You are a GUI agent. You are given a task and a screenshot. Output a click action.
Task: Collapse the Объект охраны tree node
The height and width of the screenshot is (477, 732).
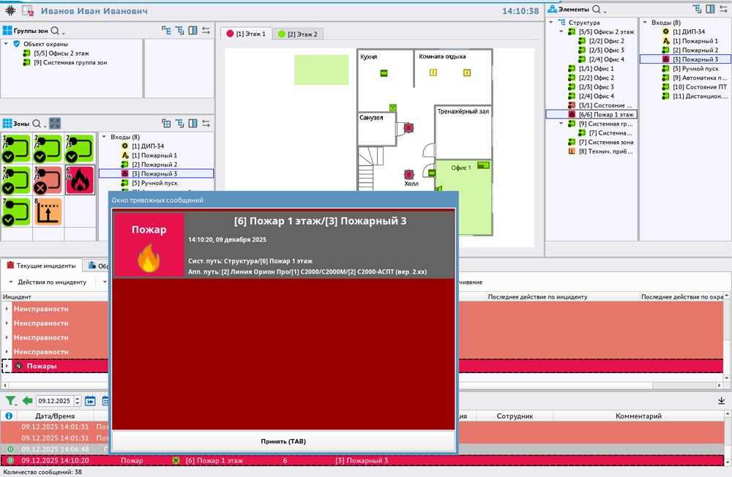[x=6, y=44]
